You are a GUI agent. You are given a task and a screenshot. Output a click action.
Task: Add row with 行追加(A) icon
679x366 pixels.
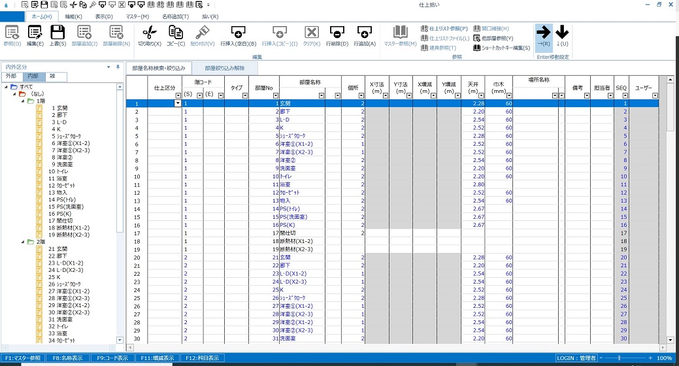click(365, 35)
